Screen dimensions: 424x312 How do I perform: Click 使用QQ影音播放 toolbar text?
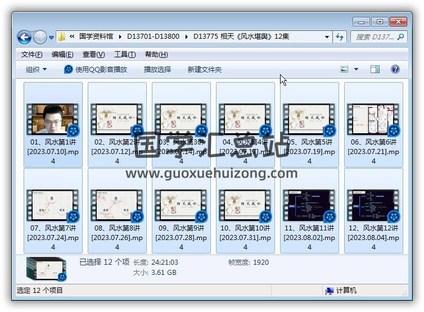coord(101,70)
